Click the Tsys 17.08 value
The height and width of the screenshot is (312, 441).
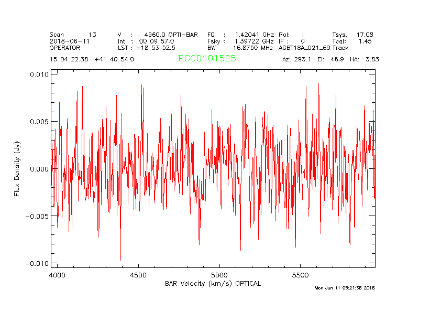[352, 35]
